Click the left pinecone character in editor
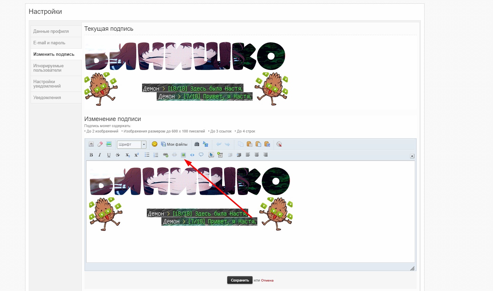The width and height of the screenshot is (493, 291). [x=105, y=214]
